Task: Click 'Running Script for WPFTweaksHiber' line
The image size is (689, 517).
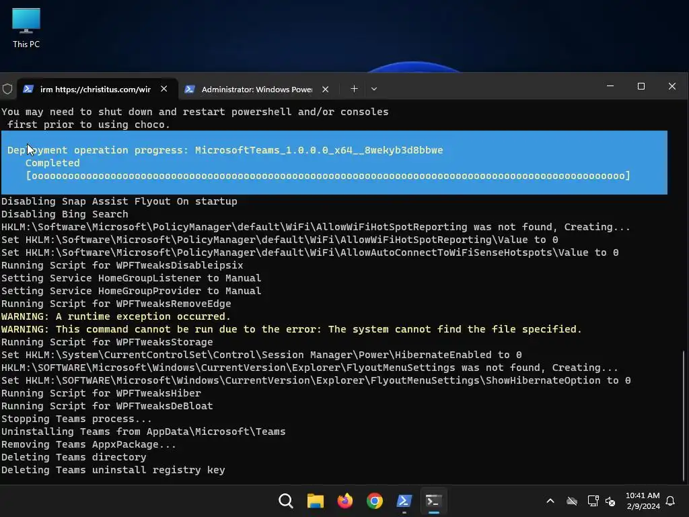Action: tap(101, 393)
